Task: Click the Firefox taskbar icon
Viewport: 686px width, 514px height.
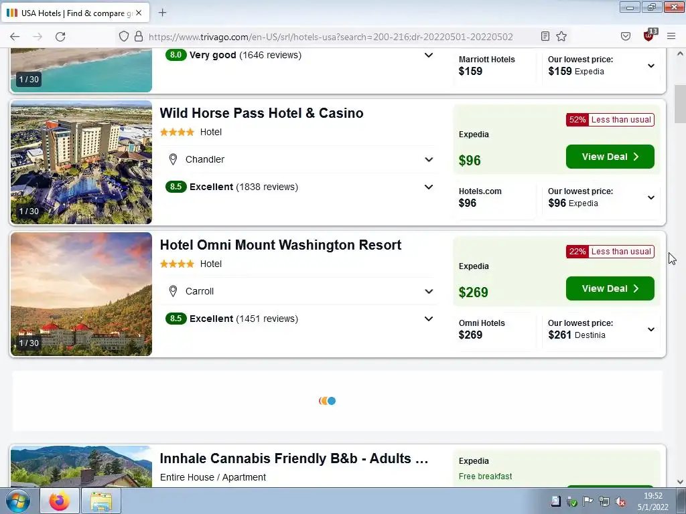Action: [60, 501]
